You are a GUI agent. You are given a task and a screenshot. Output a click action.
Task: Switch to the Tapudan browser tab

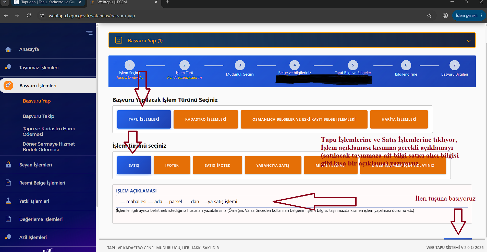(48, 2)
